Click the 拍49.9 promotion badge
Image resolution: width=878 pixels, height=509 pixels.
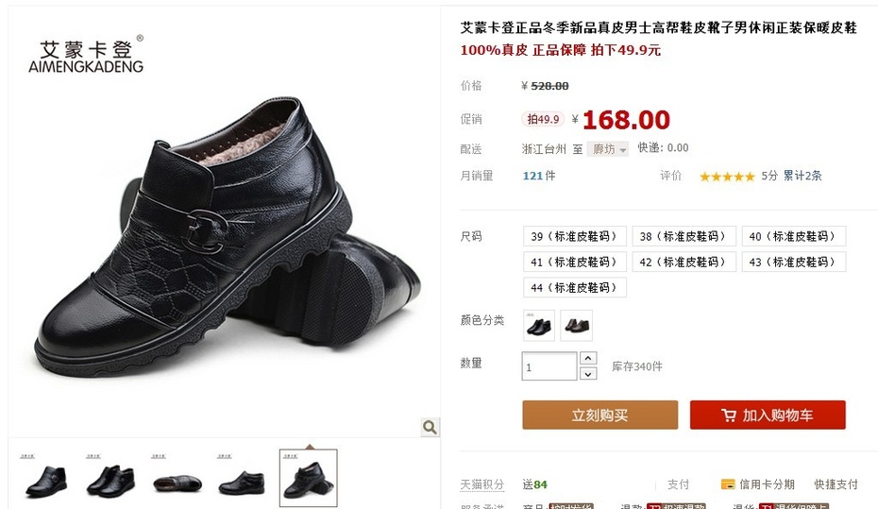pyautogui.click(x=543, y=119)
